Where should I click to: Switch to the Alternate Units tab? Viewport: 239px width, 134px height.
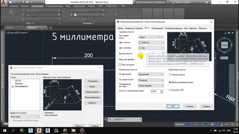[190, 28]
